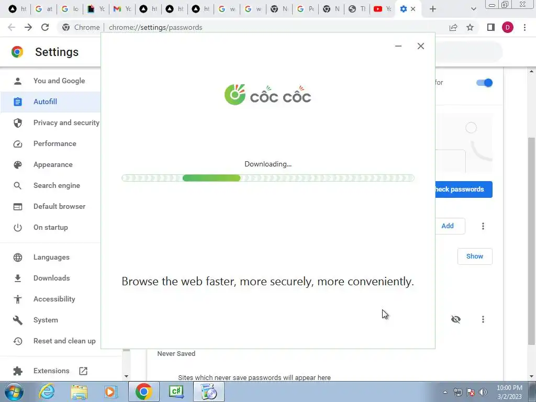Launch Internet Explorer from taskbar
The image size is (536, 402).
click(x=47, y=392)
